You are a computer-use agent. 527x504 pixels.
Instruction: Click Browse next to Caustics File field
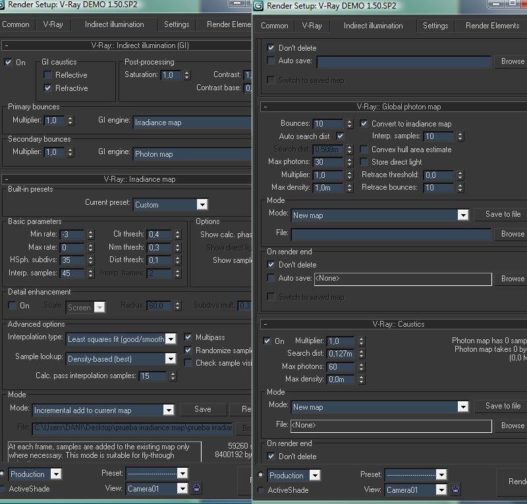511,426
